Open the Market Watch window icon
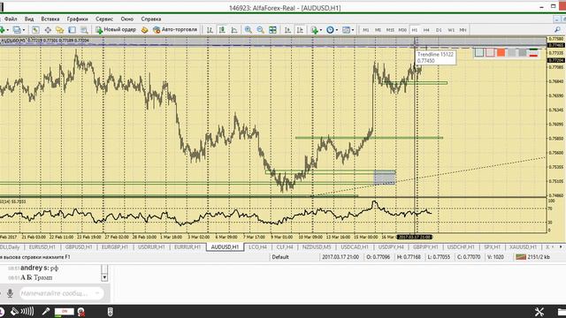 tap(35, 30)
